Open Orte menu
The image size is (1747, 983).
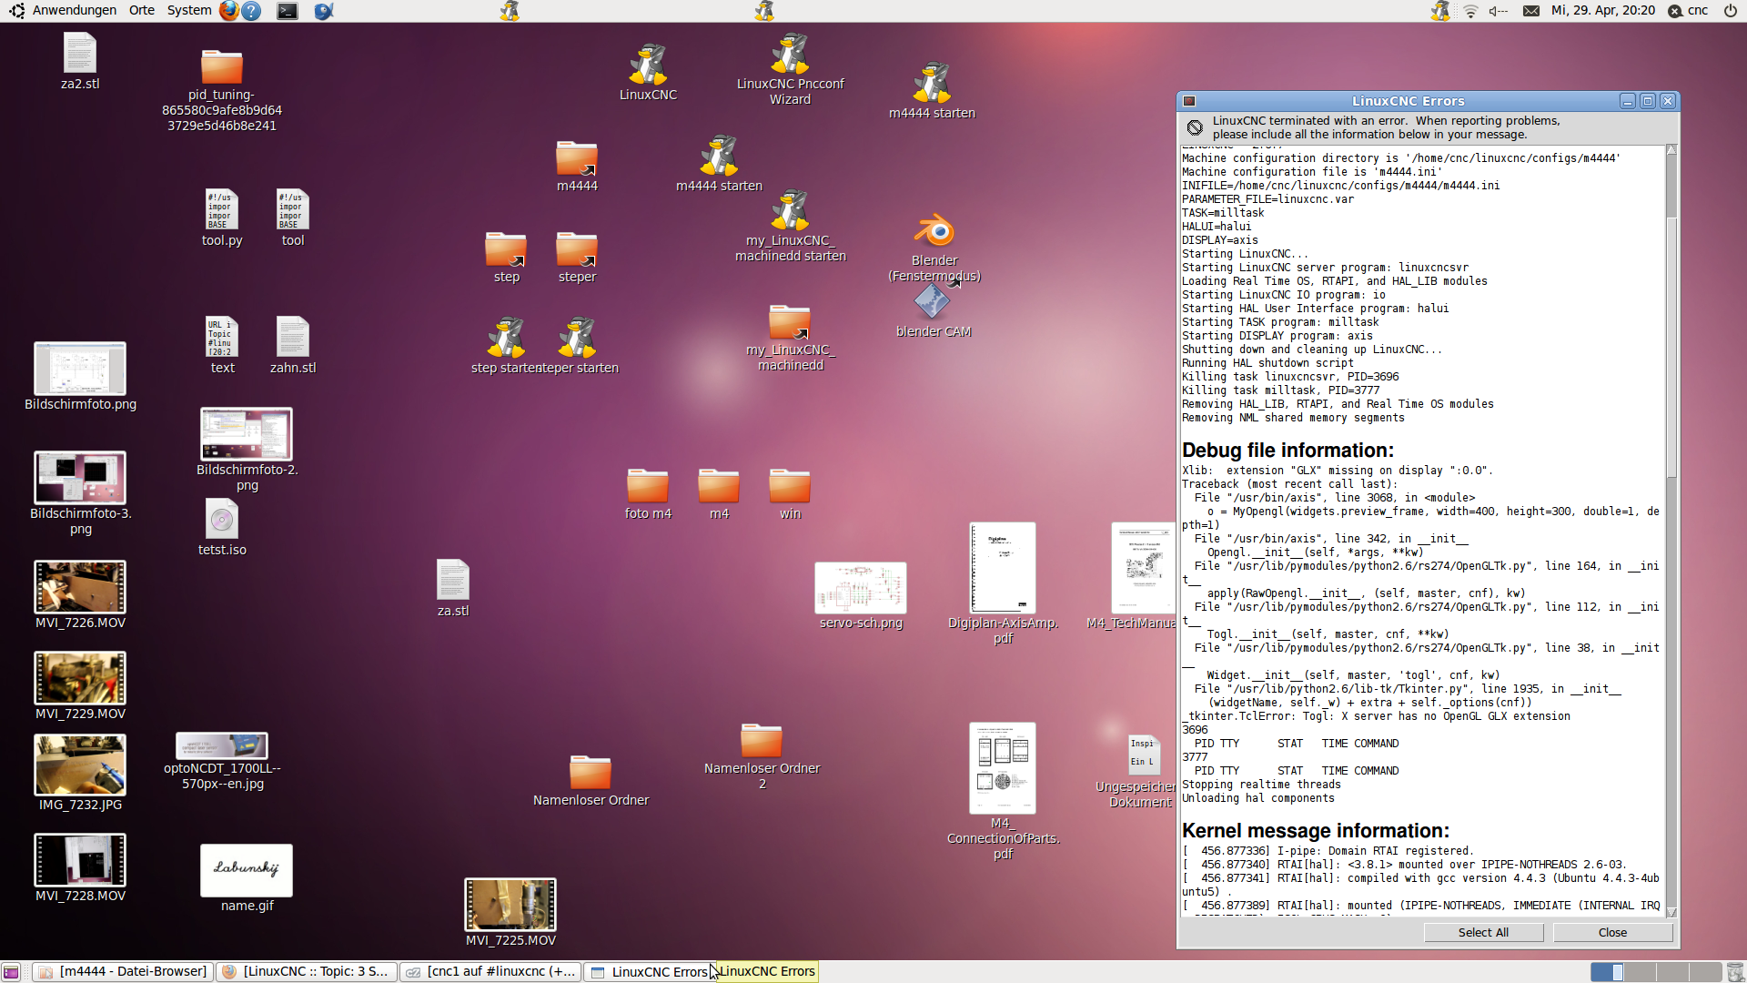point(142,11)
